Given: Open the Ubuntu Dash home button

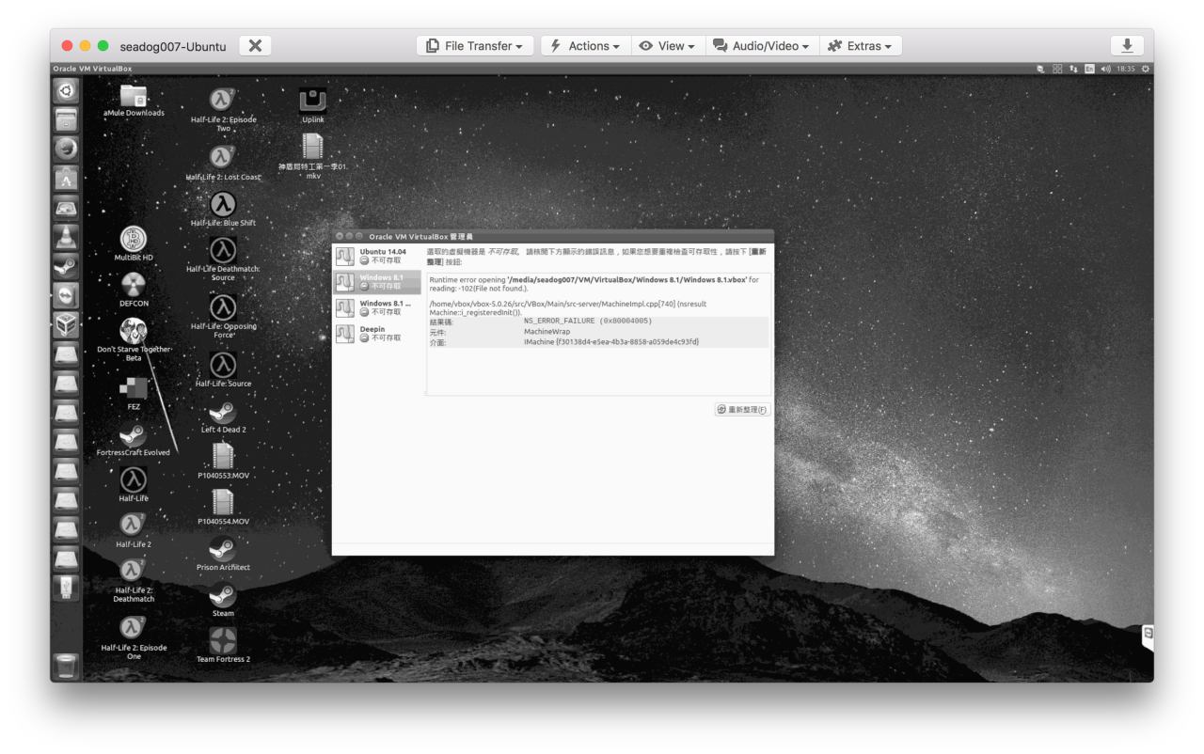Looking at the screenshot, I should click(x=66, y=91).
